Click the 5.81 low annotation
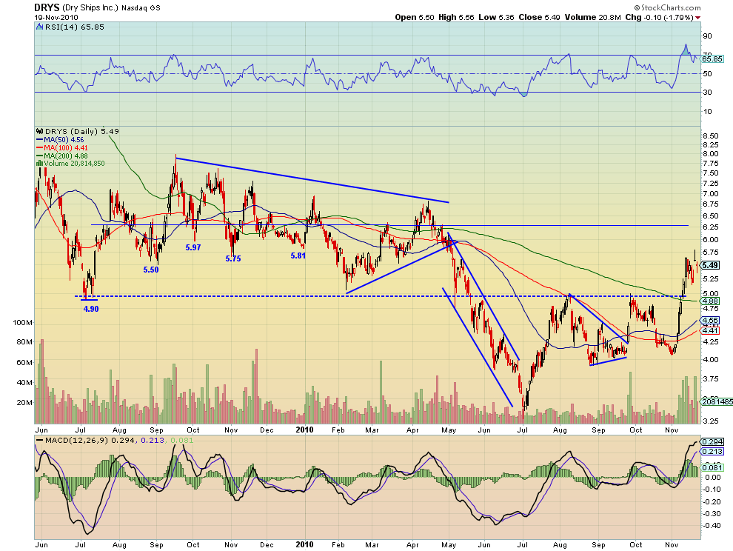This screenshot has width=733, height=551. (x=298, y=256)
